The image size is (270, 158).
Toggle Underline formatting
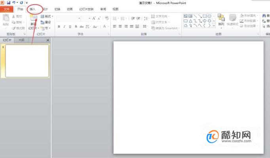tap(70, 27)
